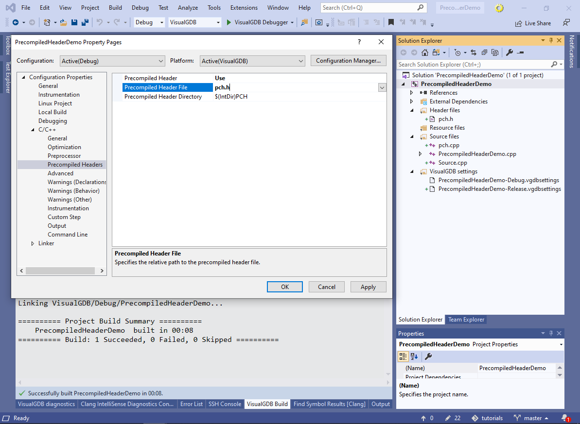Open the Precompiled Header File value dropdown arrow
The height and width of the screenshot is (424, 580).
(382, 87)
